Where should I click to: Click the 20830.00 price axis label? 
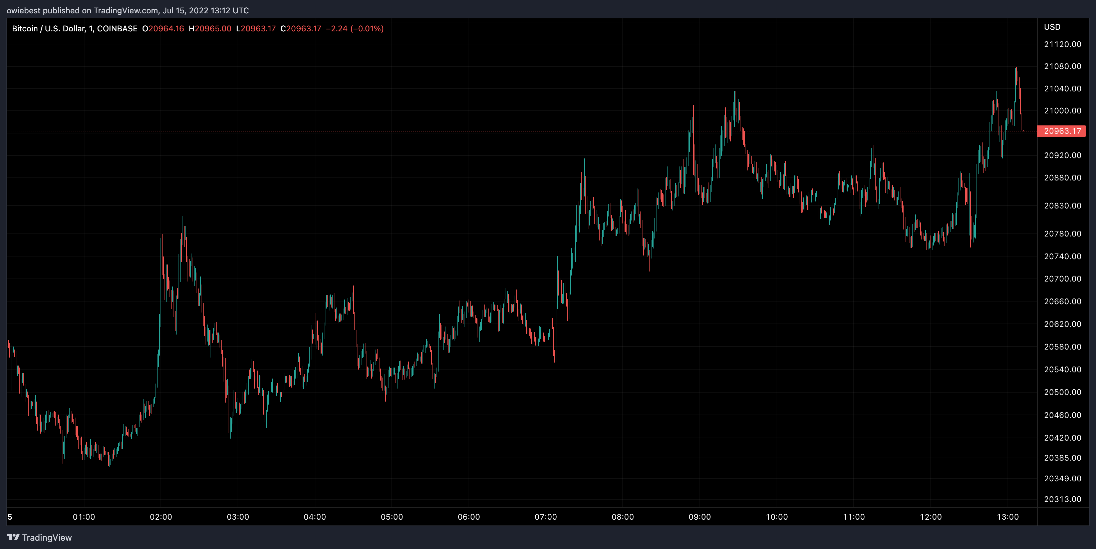coord(1062,206)
